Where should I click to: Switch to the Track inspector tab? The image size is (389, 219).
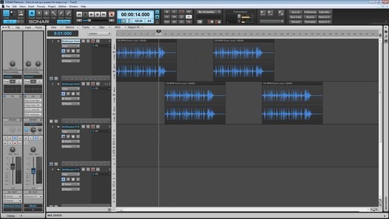pyautogui.click(x=28, y=27)
